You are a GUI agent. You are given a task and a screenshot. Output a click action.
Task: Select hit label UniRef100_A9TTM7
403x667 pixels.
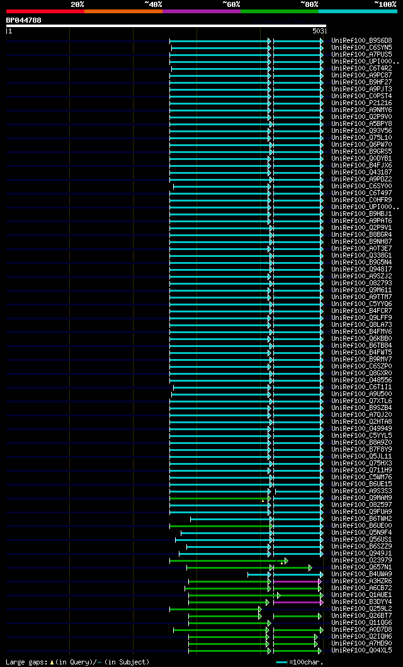click(x=362, y=297)
